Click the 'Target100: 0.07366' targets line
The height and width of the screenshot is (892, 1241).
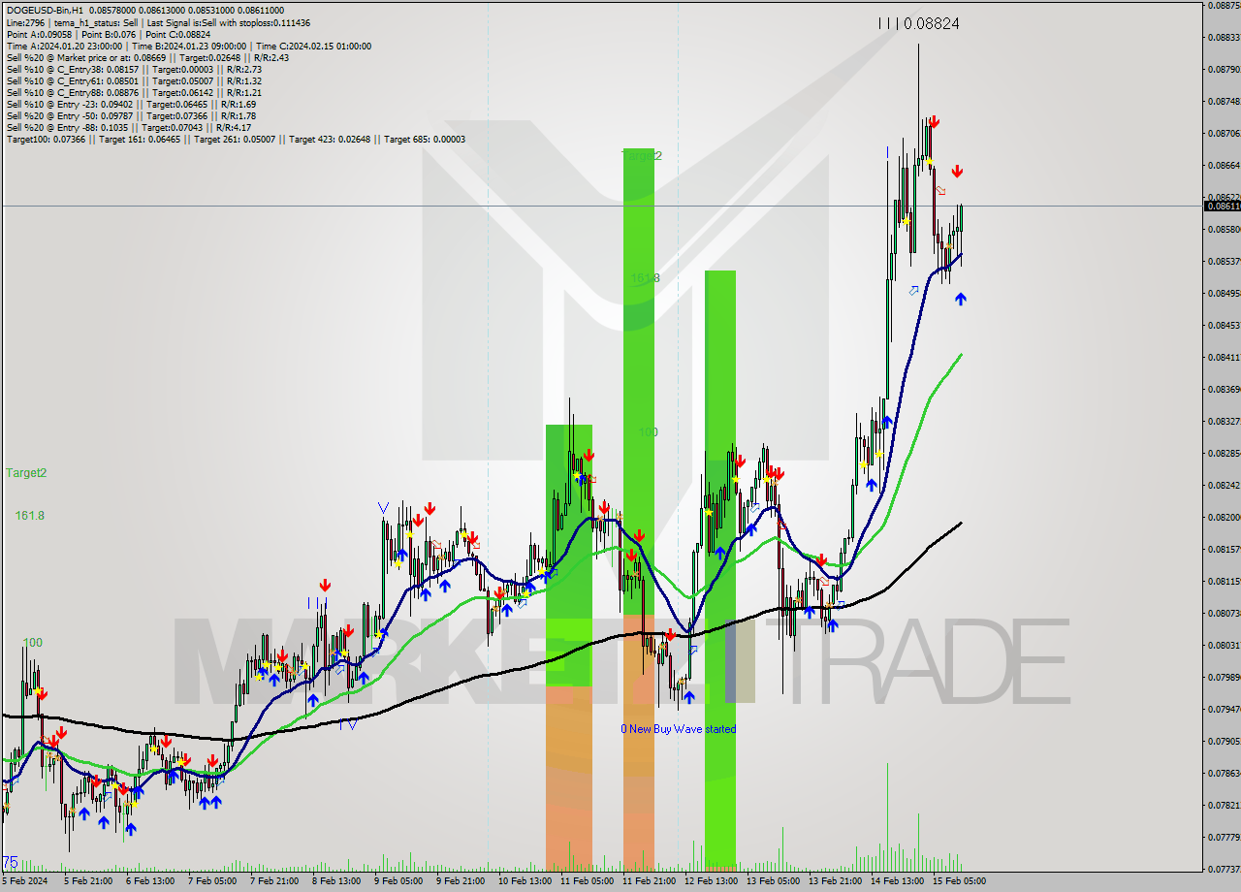pyautogui.click(x=236, y=139)
